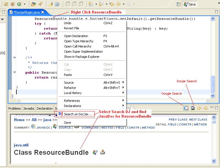220x168 pixels.
Task: Click the New Java Project toolbar icon
Action: click(6, 4)
